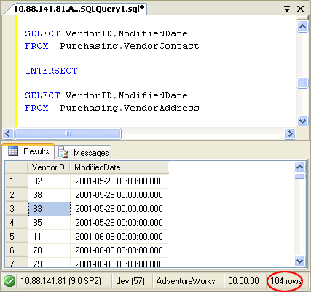
Task: Select the VendorID cell with value 79
Action: point(50,263)
